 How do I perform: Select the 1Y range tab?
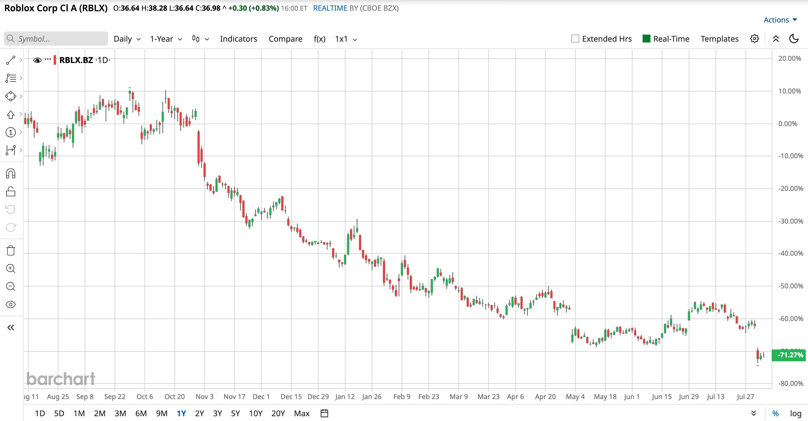(181, 413)
